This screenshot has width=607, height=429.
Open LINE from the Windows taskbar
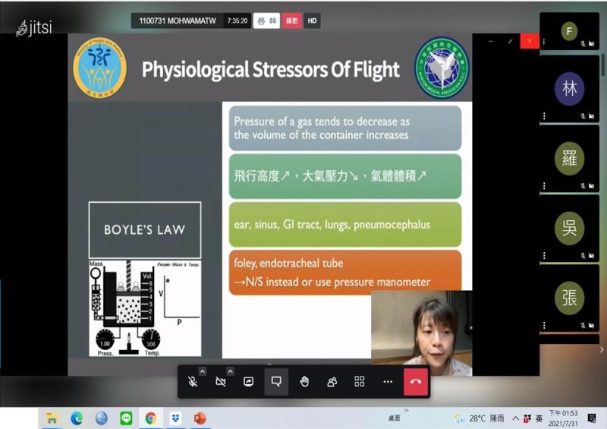pyautogui.click(x=126, y=418)
